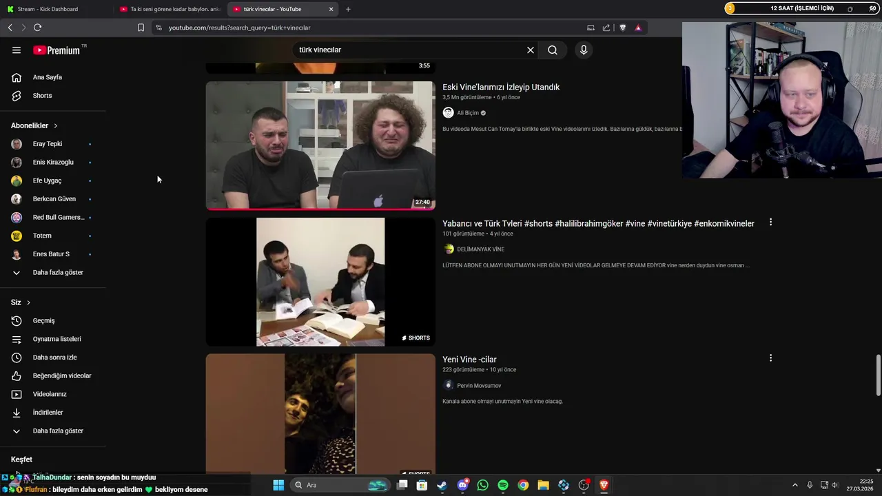Open Spotify from taskbar
882x496 pixels.
(x=503, y=485)
